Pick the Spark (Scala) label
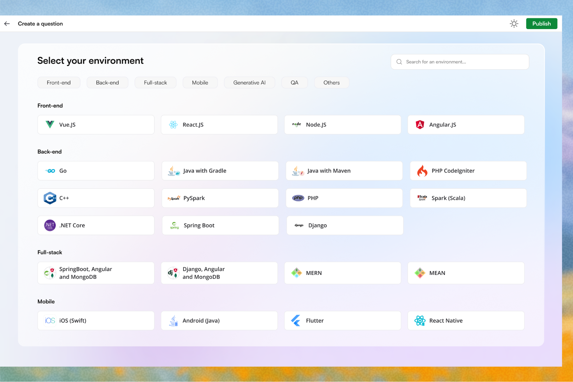573x382 pixels. point(448,198)
